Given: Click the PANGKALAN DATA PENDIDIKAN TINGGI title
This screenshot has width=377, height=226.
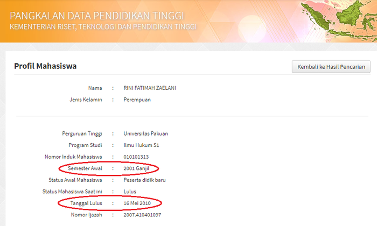Looking at the screenshot, I should point(96,16).
